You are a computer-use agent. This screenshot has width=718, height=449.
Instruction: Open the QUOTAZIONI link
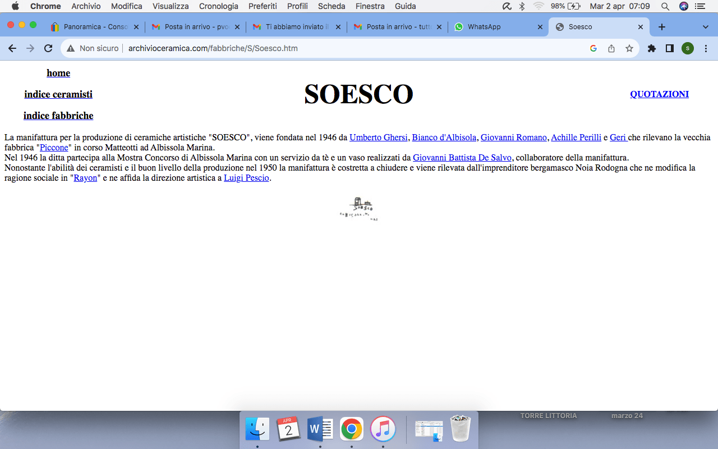659,94
